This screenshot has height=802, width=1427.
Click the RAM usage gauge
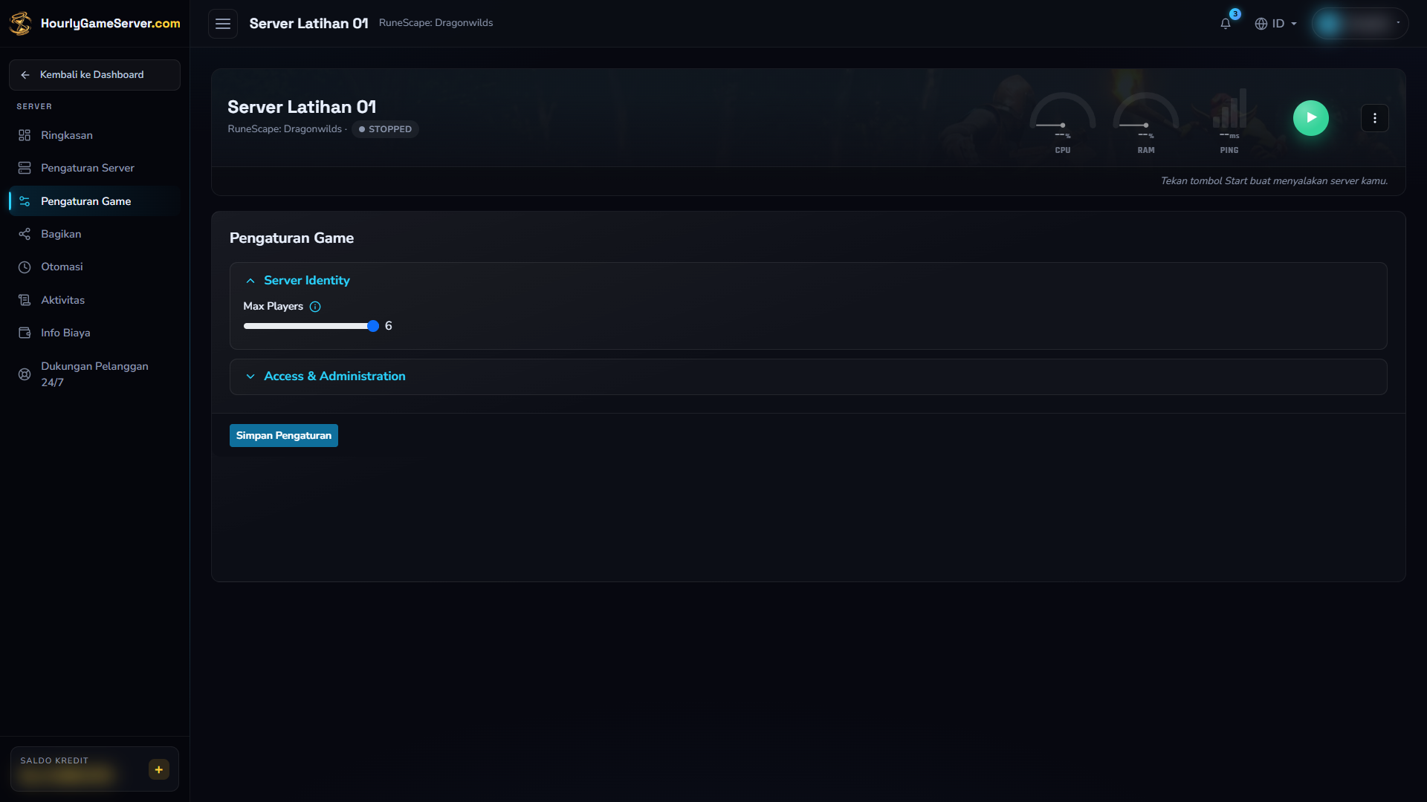[x=1146, y=123]
